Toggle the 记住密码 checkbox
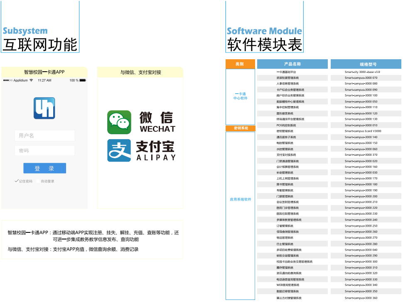This screenshot has height=302, width=403. [17, 181]
